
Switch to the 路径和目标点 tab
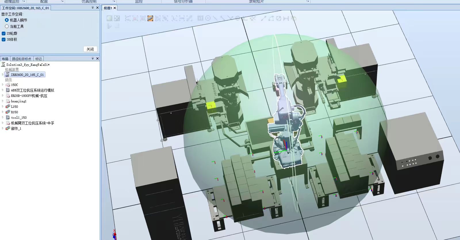(x=22, y=59)
